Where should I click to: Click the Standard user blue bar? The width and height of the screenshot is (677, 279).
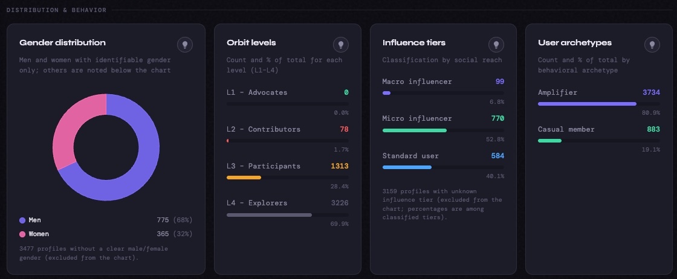click(407, 167)
